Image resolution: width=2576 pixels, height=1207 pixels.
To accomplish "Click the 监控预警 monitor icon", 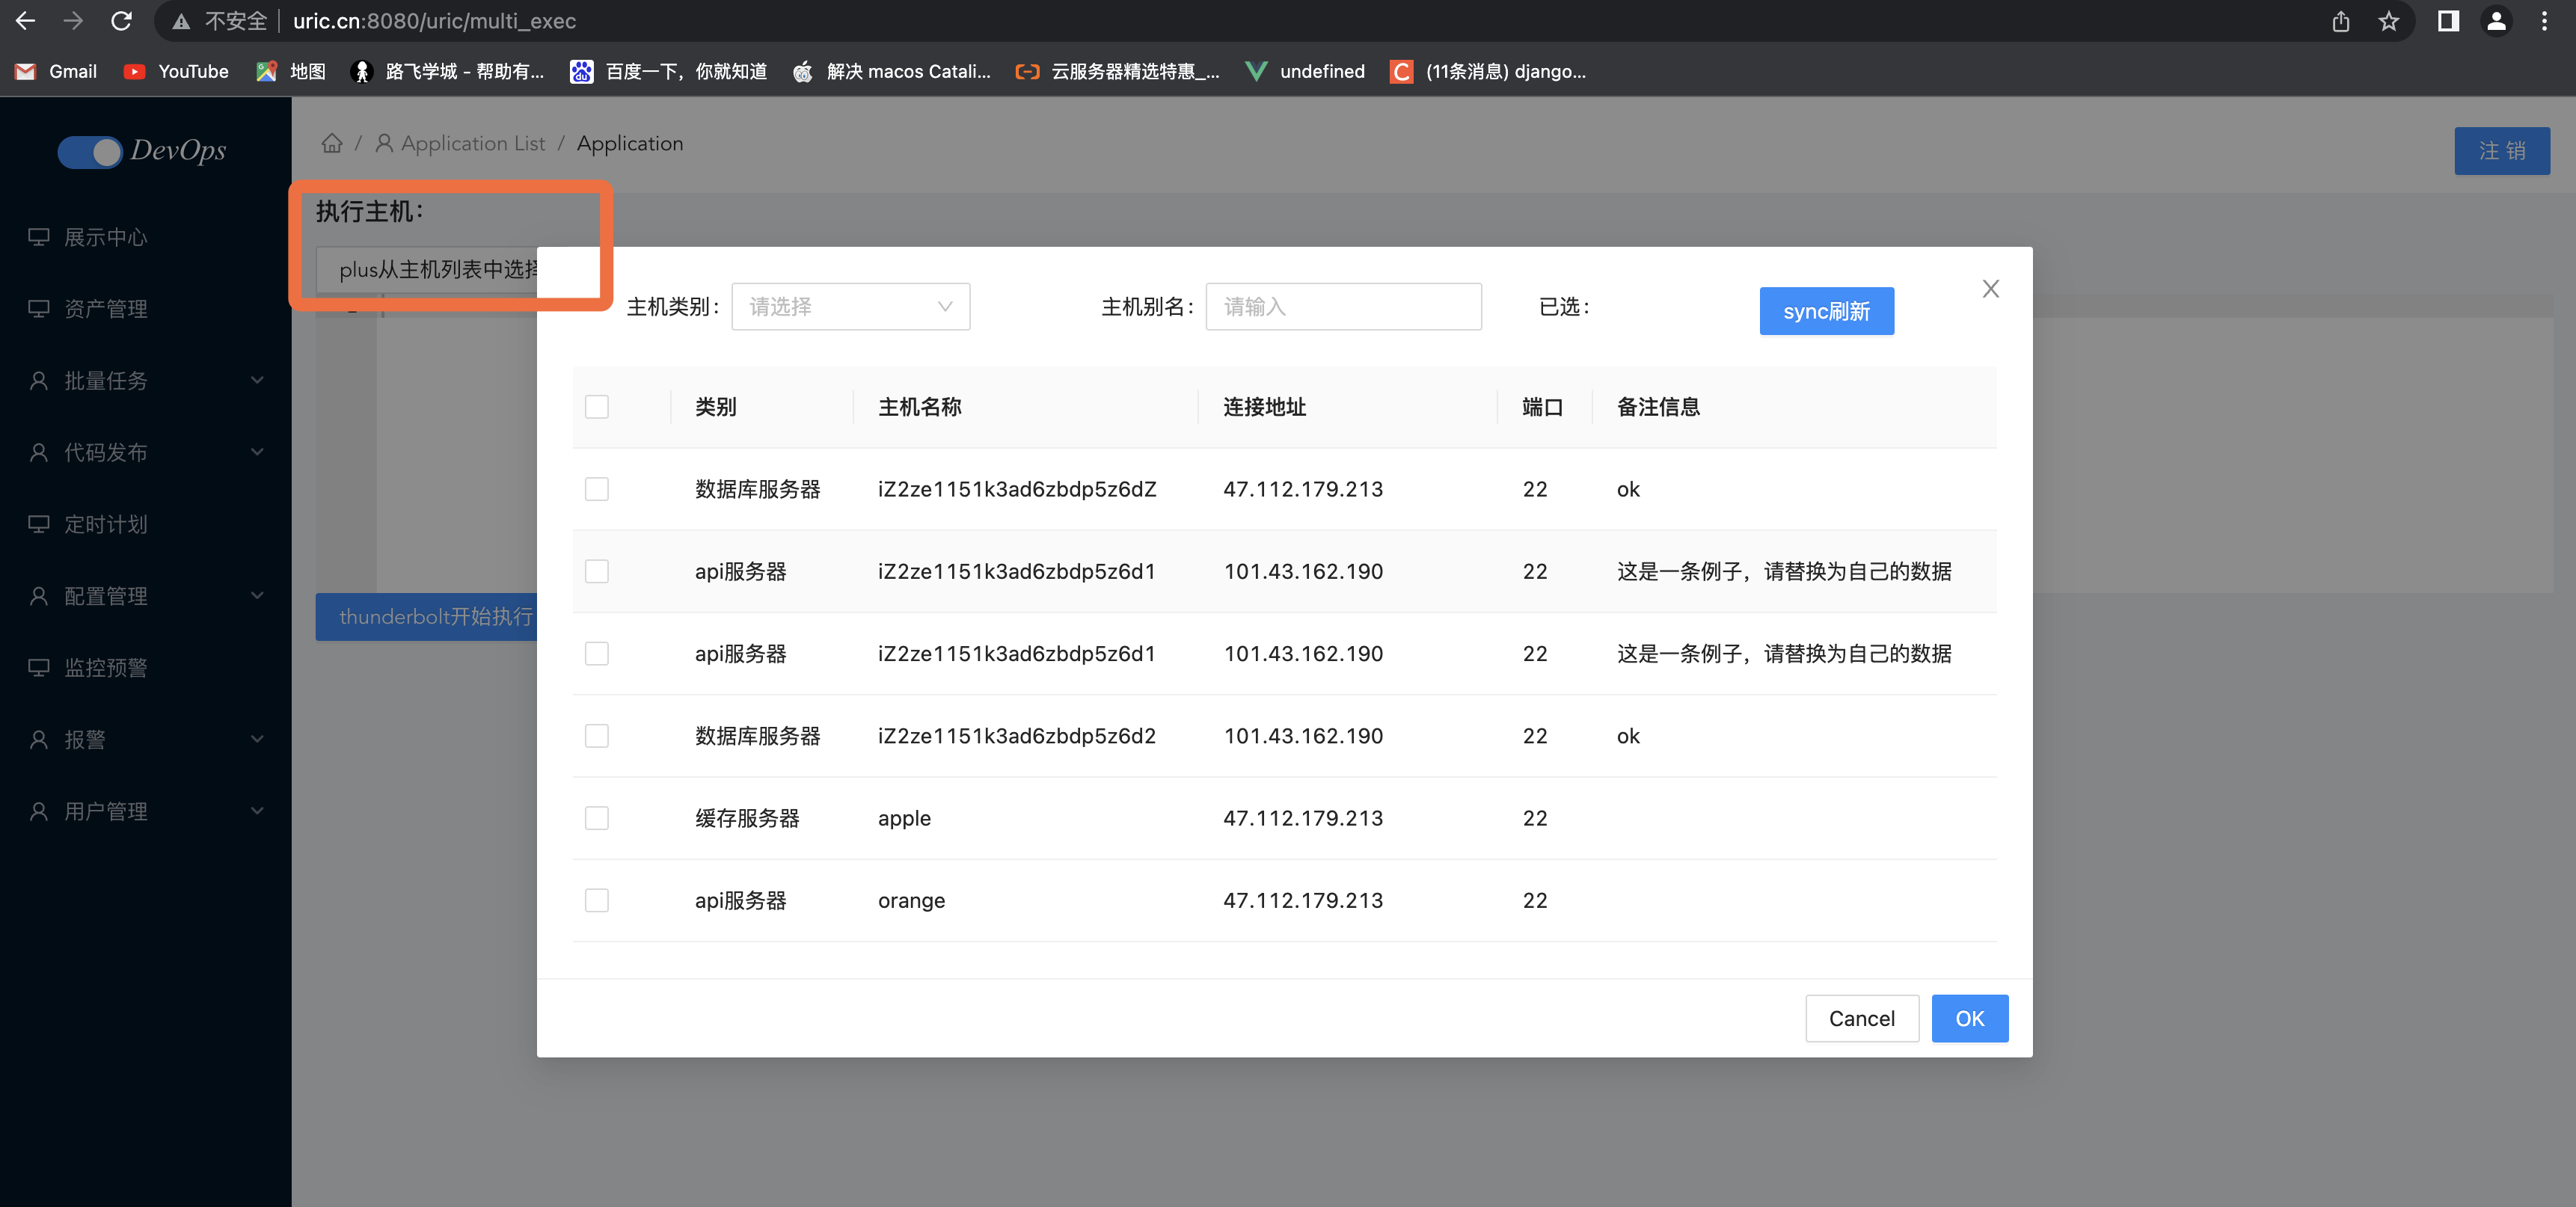I will pos(39,667).
